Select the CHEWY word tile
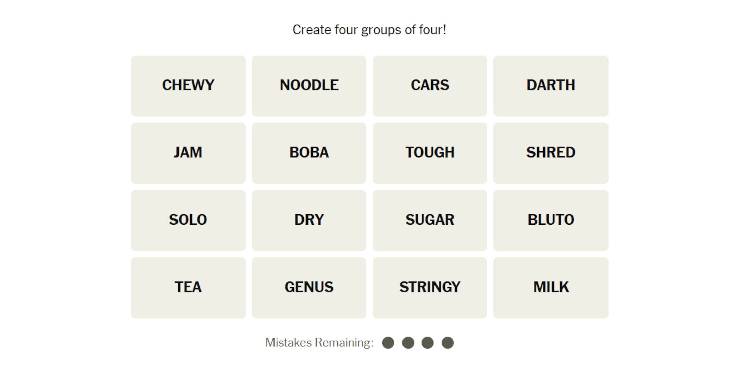Viewport: 741px width, 370px height. click(188, 86)
